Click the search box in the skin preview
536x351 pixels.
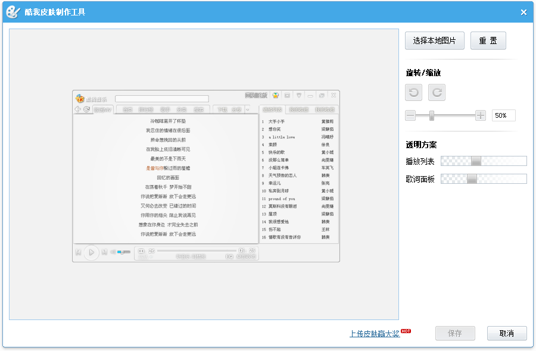(x=161, y=99)
